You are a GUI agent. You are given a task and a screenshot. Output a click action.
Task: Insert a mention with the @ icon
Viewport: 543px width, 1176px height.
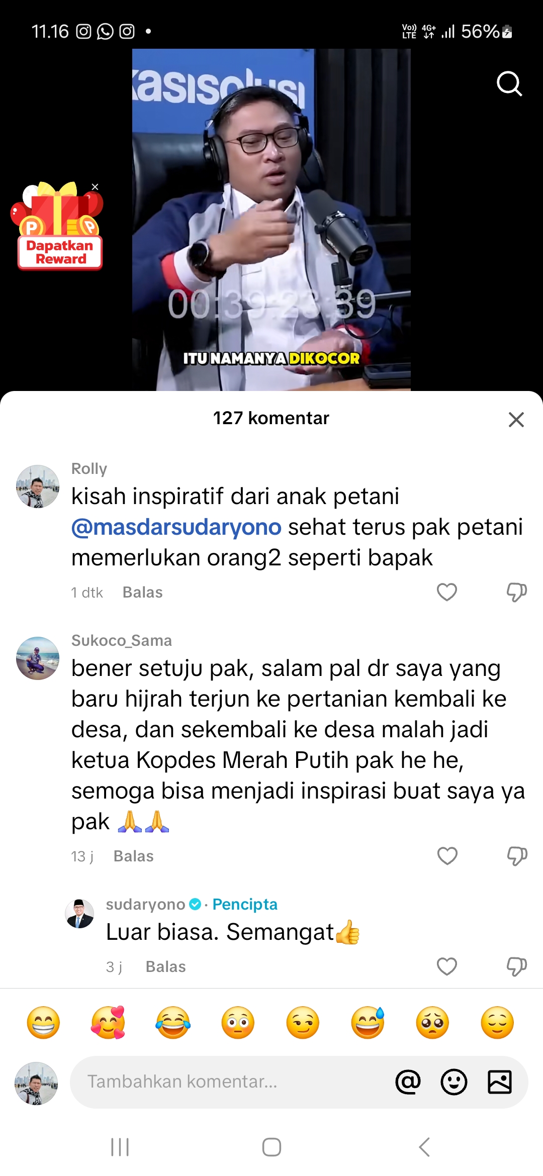pyautogui.click(x=408, y=1082)
